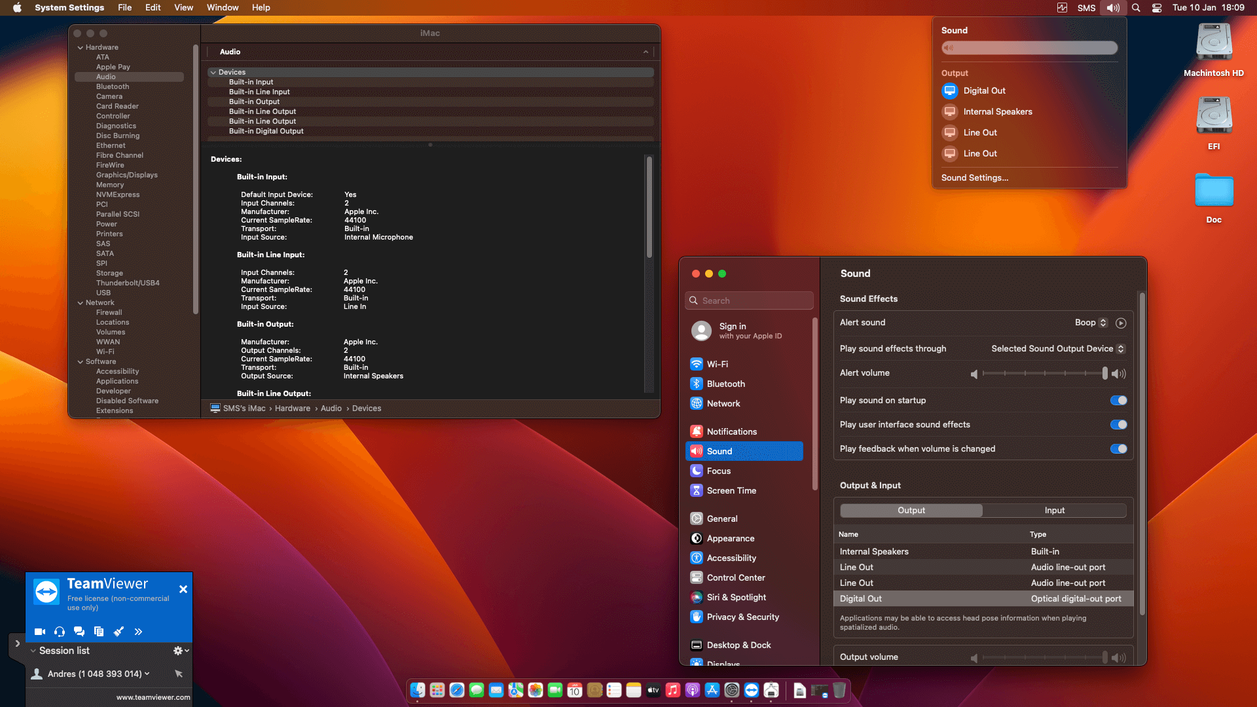The height and width of the screenshot is (707, 1257).
Task: Open Siri & Spotlight settings pane
Action: (x=736, y=597)
